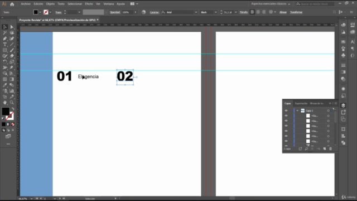Select the Puppet Warp pin tool
The width and height of the screenshot is (357, 201).
click(x=12, y=68)
